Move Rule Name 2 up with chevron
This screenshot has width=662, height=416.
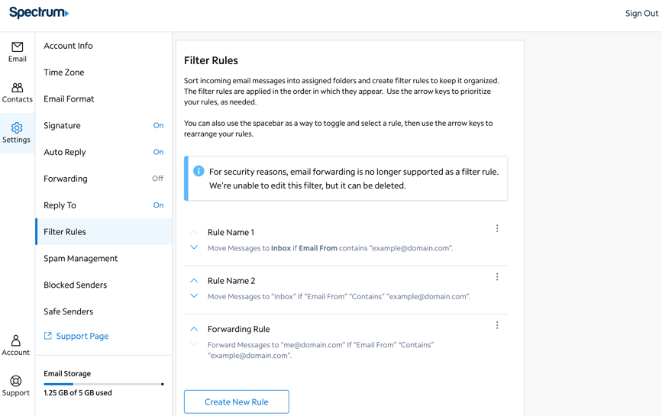click(194, 280)
